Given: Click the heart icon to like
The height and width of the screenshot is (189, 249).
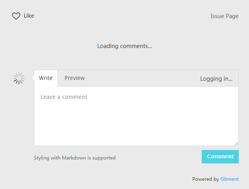Looking at the screenshot, I should (16, 16).
